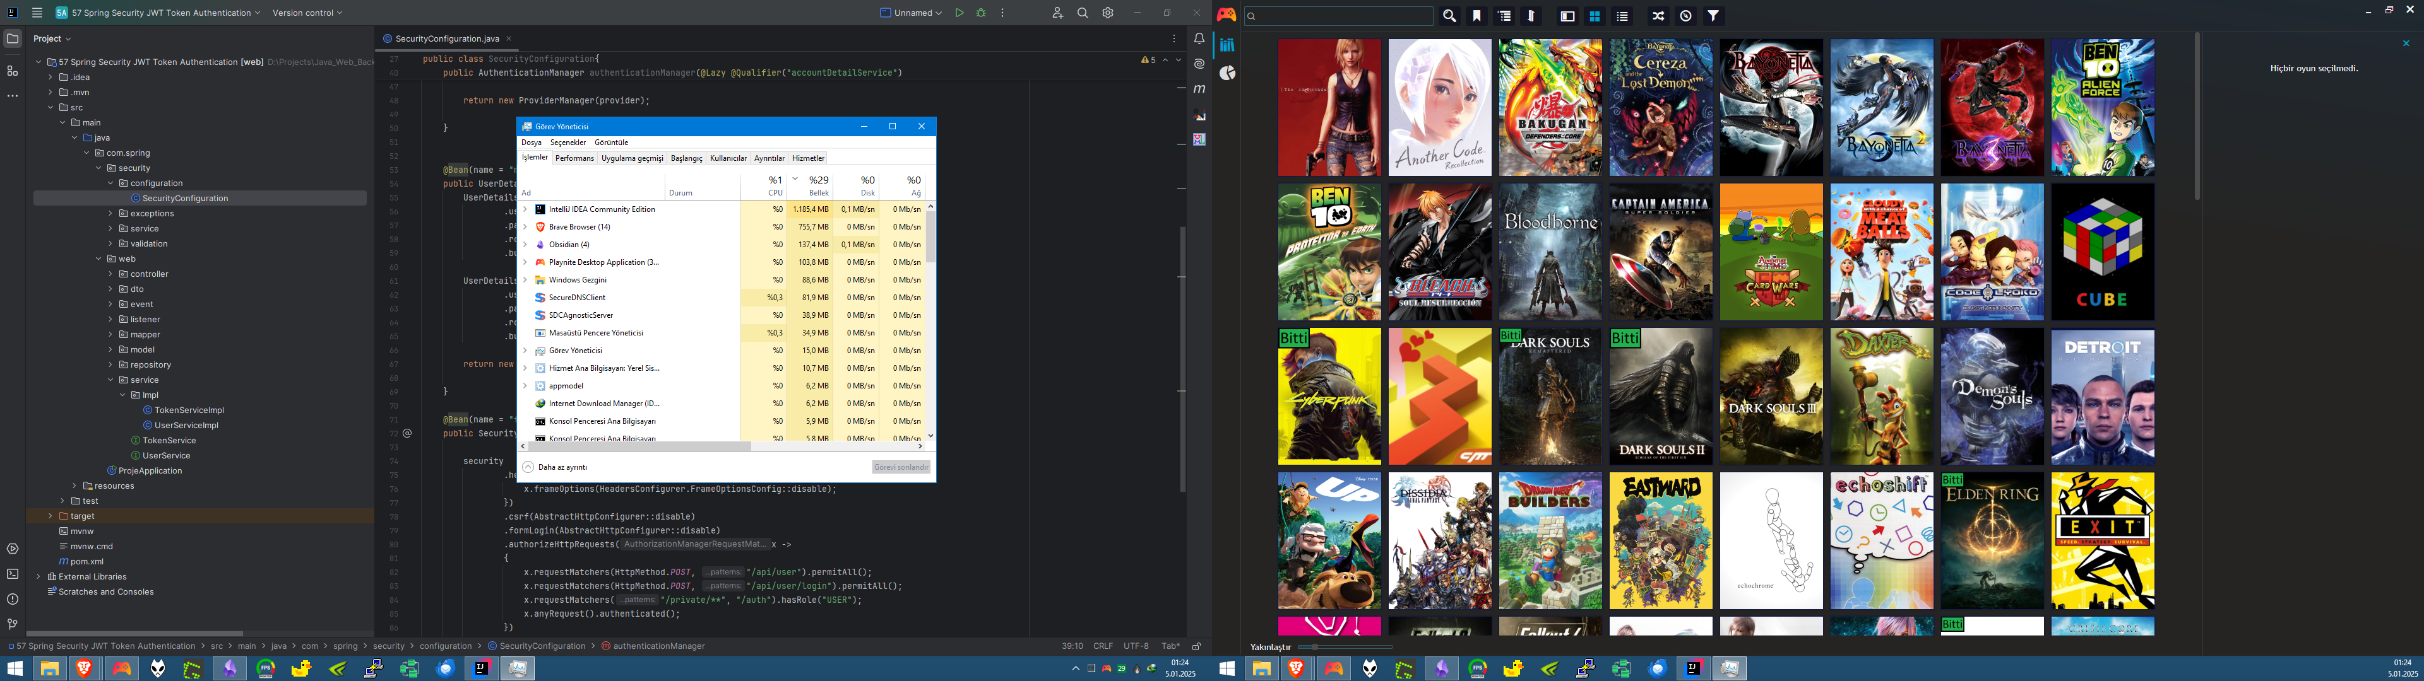Expand the target folder in project tree
This screenshot has width=2424, height=681.
50,516
